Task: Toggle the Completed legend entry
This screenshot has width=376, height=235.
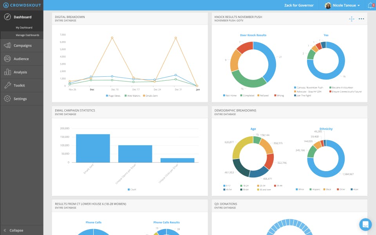Action: [247, 96]
